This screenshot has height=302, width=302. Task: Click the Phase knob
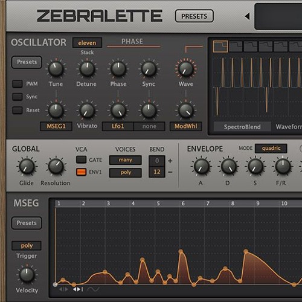[x=118, y=68]
